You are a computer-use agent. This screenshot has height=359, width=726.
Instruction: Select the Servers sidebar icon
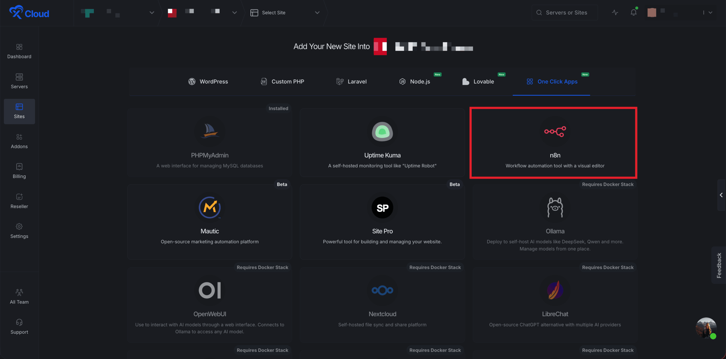19,81
